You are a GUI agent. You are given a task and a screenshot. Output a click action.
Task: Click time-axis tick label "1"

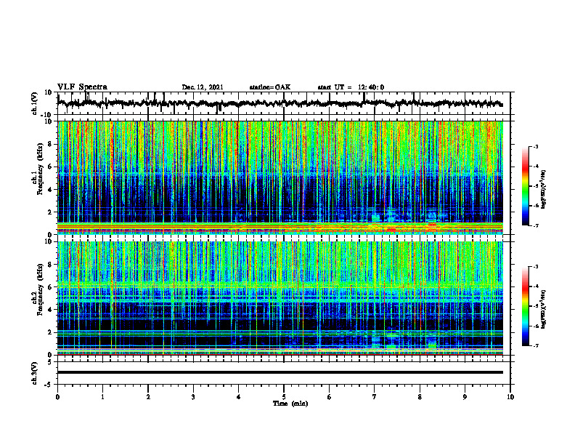(x=102, y=397)
